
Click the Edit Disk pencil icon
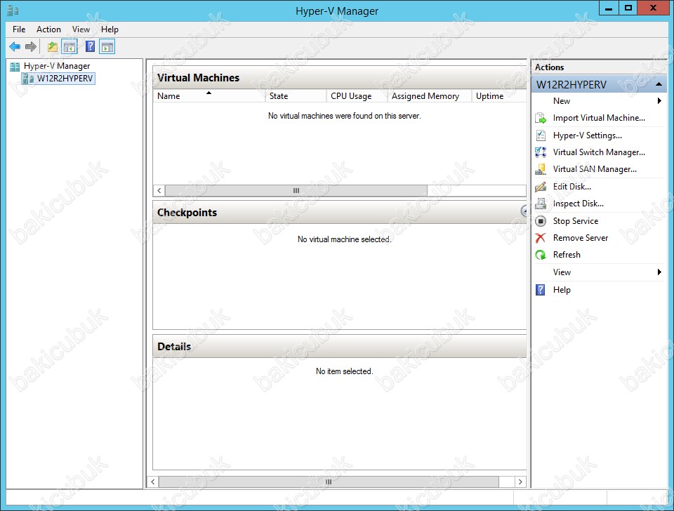(541, 187)
